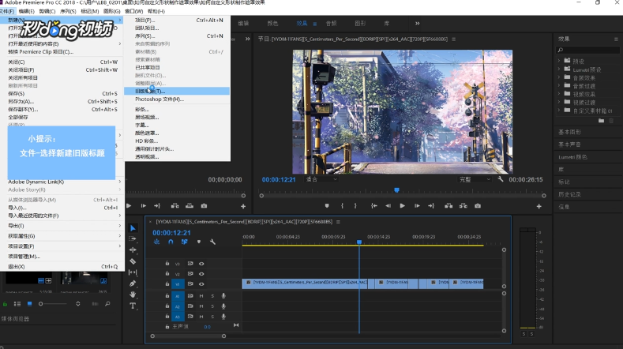This screenshot has width=623, height=349.
Task: Open program monitor zoom level dropdown
Action: click(321, 179)
